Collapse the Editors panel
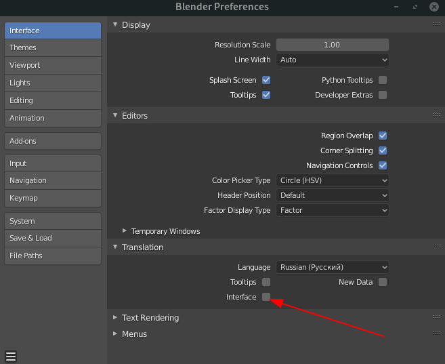Viewport: 445px width, 364px height. pyautogui.click(x=115, y=115)
